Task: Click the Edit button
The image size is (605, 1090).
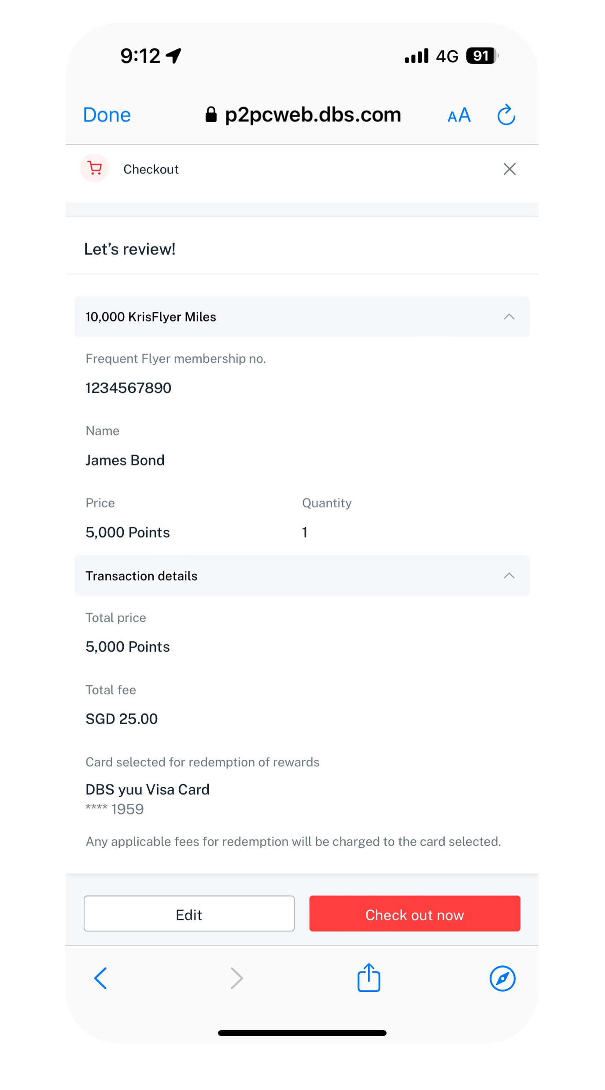Action: click(189, 913)
